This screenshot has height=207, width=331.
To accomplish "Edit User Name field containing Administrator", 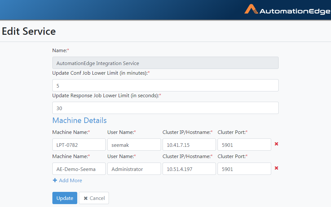I will pyautogui.click(x=134, y=169).
